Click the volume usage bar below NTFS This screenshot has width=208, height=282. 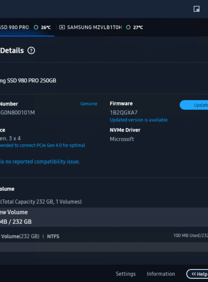click(104, 247)
